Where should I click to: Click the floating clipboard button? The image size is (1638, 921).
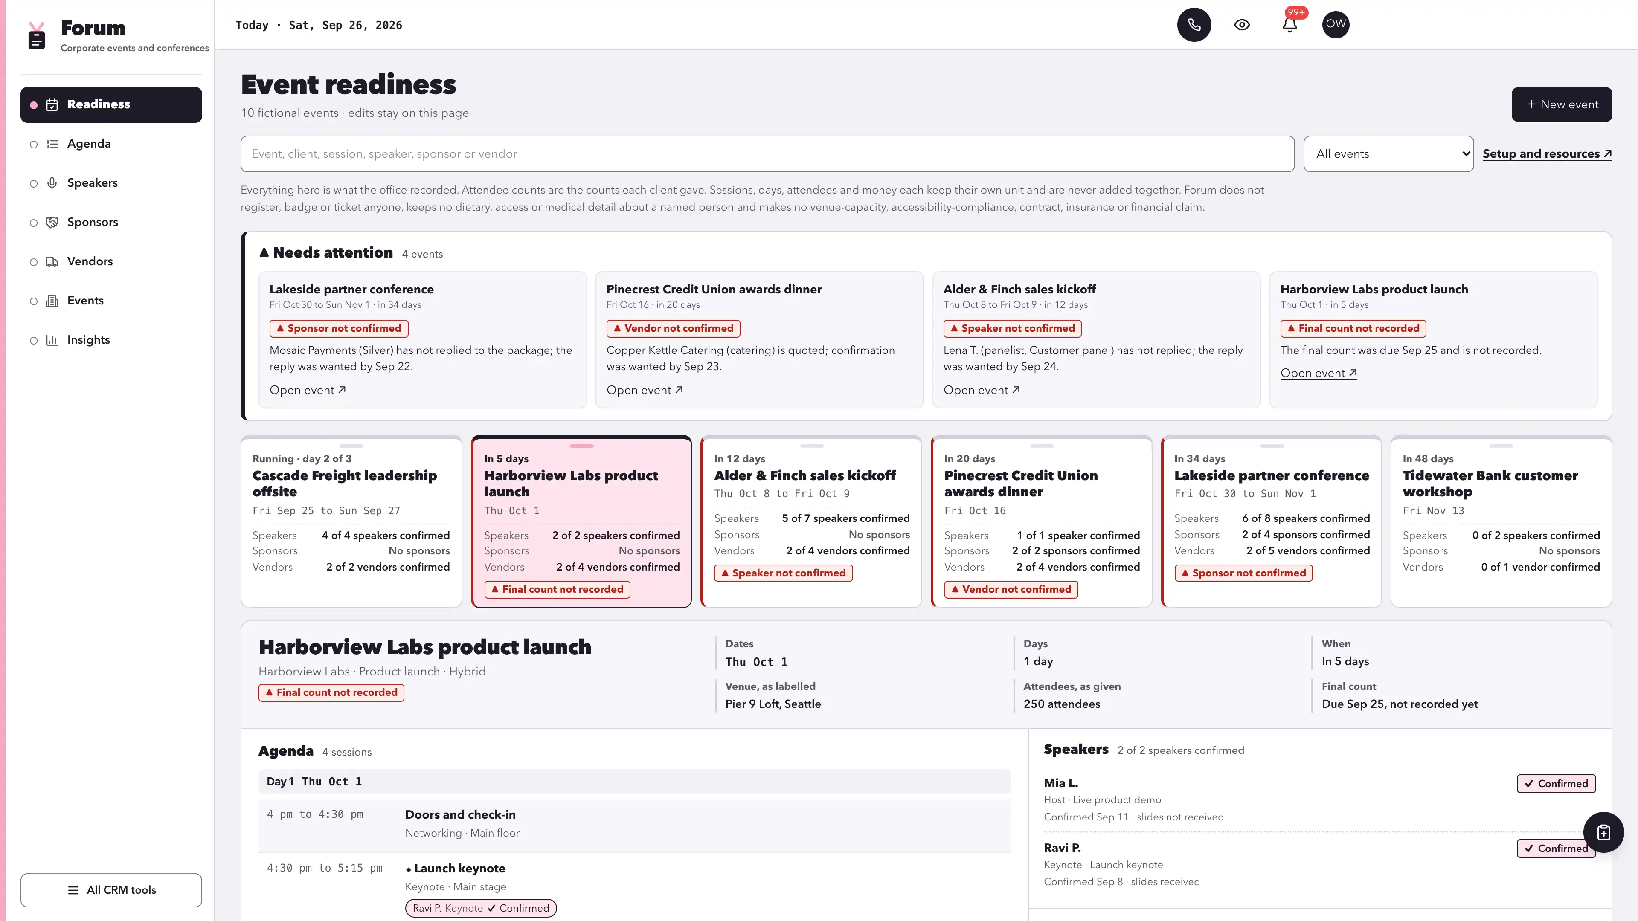tap(1603, 832)
